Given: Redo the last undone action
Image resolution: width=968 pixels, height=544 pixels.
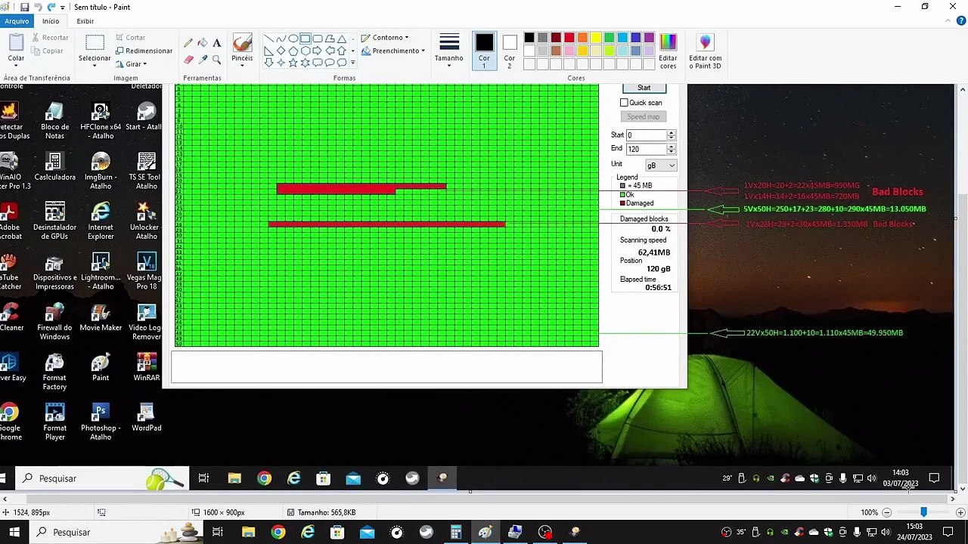Looking at the screenshot, I should (51, 7).
